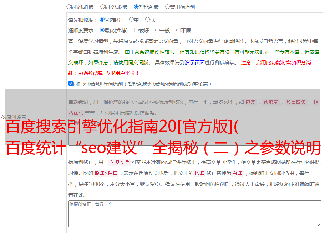Click the red 注意 points warning text
Screen dimensions: 325x234
pos(189,68)
